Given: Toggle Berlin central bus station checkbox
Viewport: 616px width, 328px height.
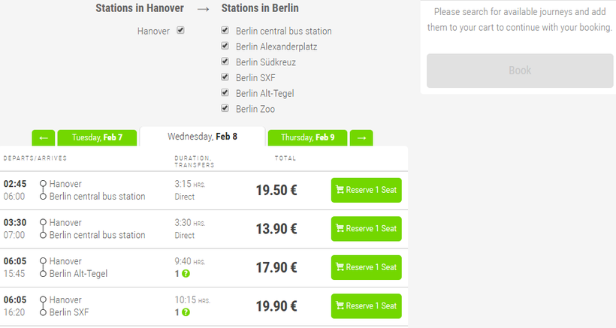Looking at the screenshot, I should pos(225,31).
